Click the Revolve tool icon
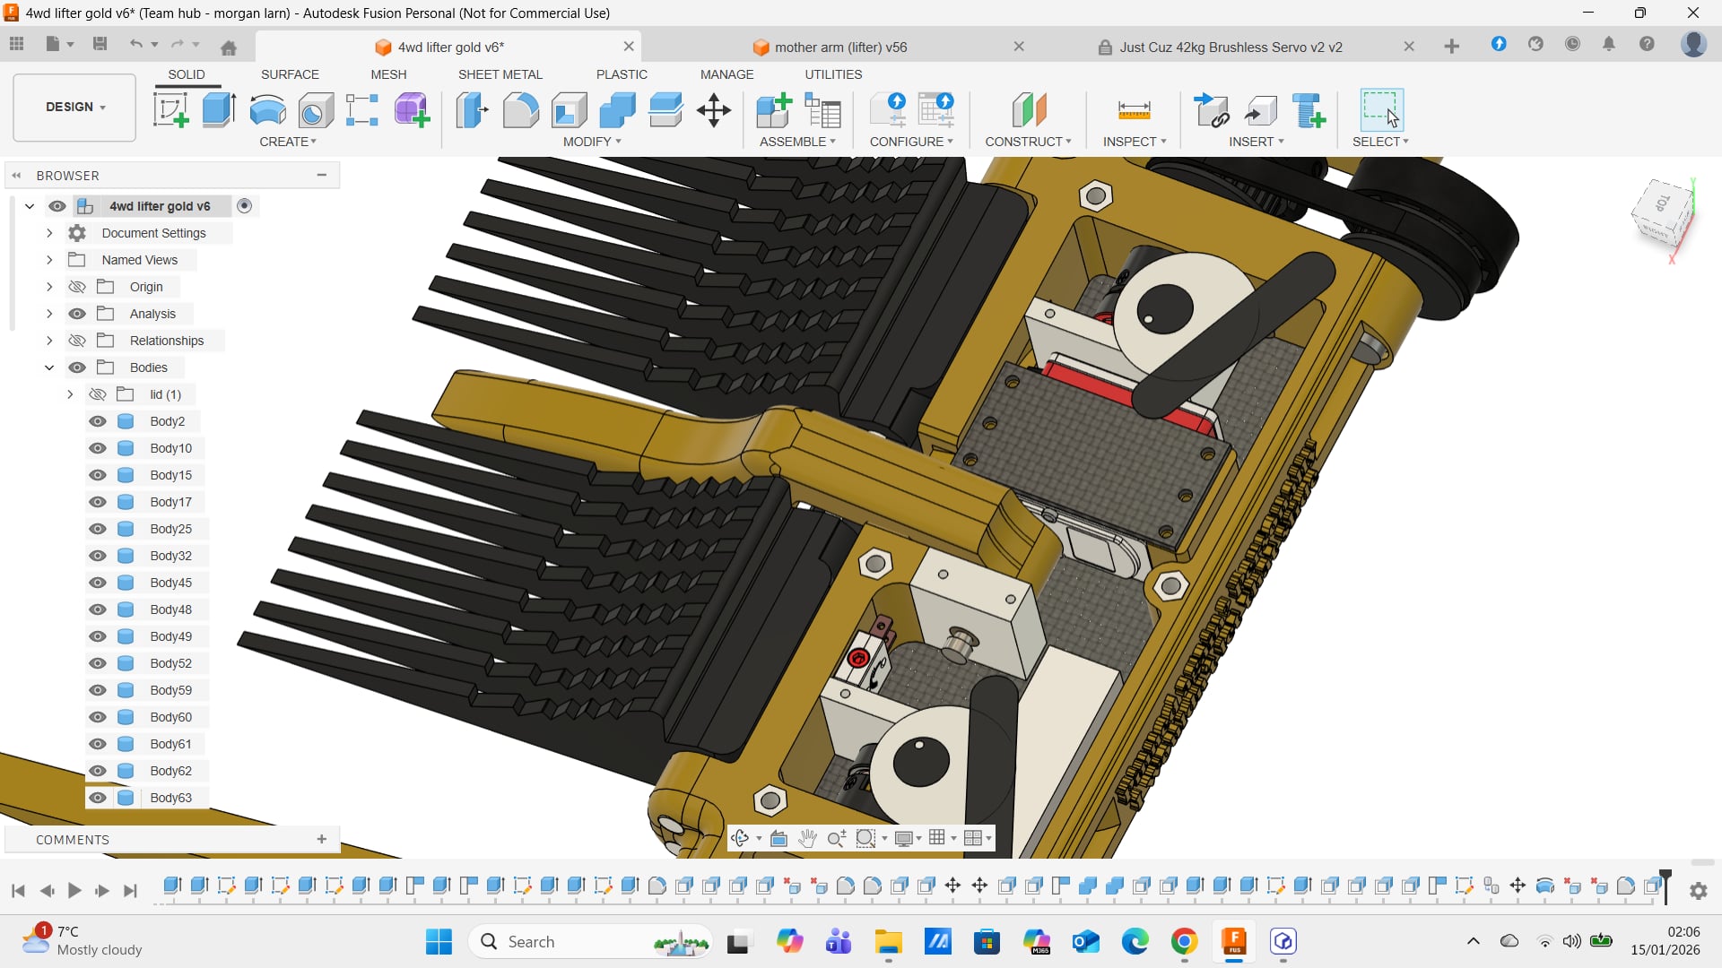 267,110
